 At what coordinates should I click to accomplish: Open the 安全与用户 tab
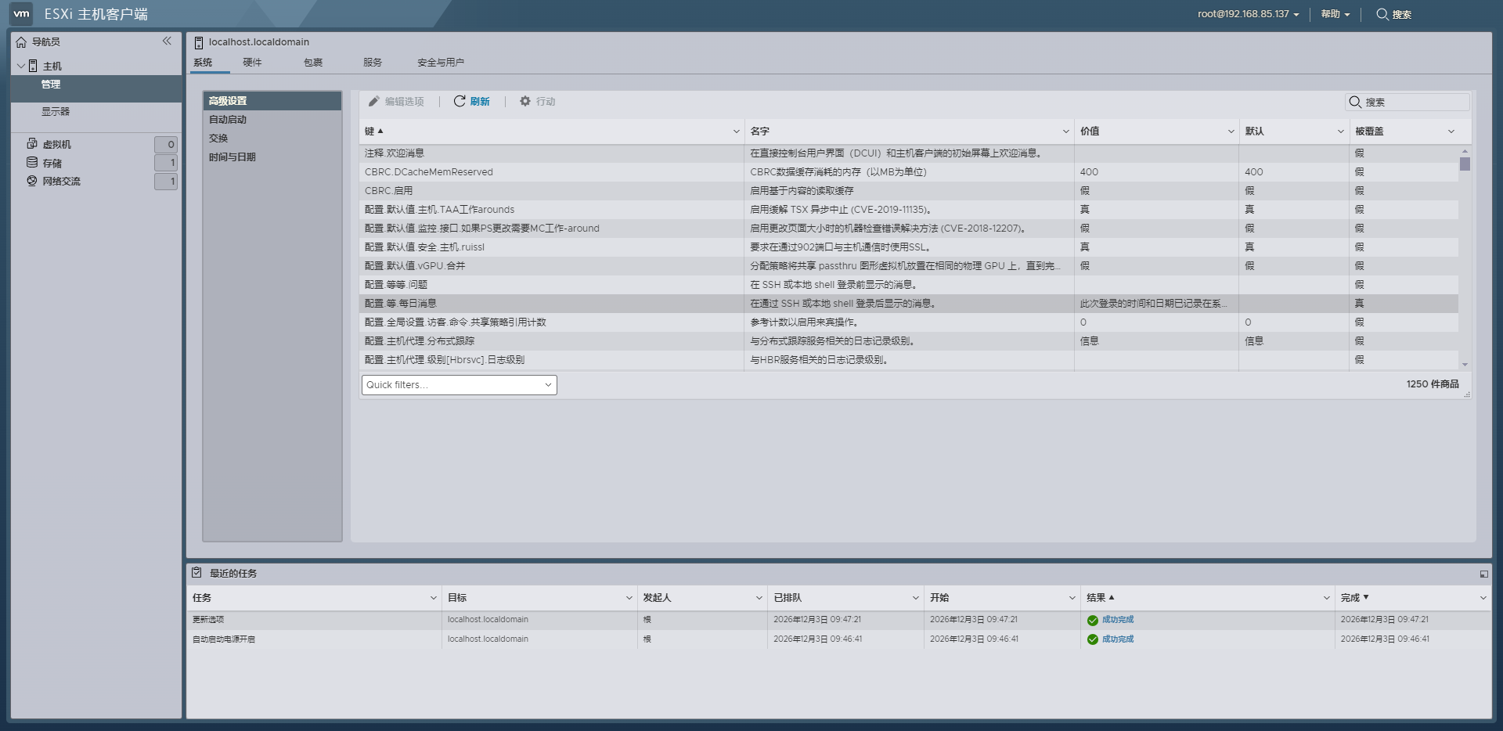click(441, 62)
